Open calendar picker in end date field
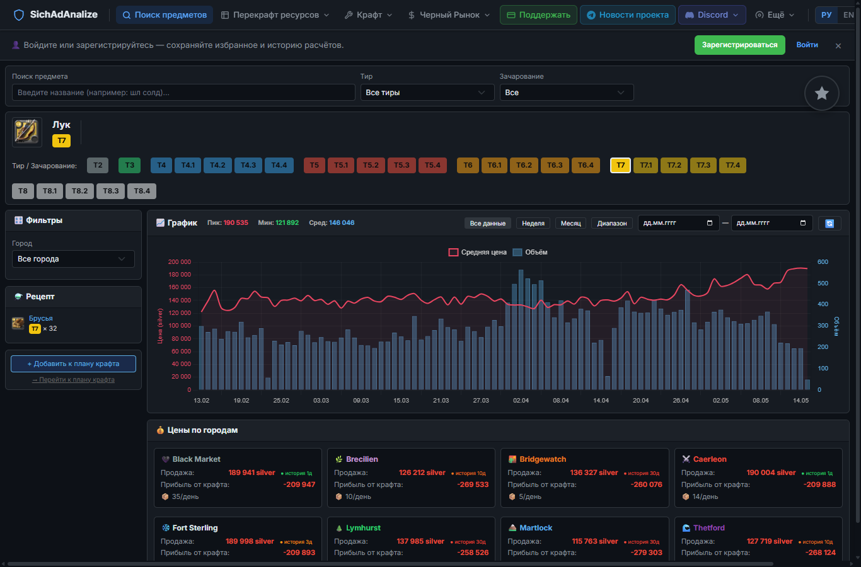The image size is (861, 567). (803, 223)
